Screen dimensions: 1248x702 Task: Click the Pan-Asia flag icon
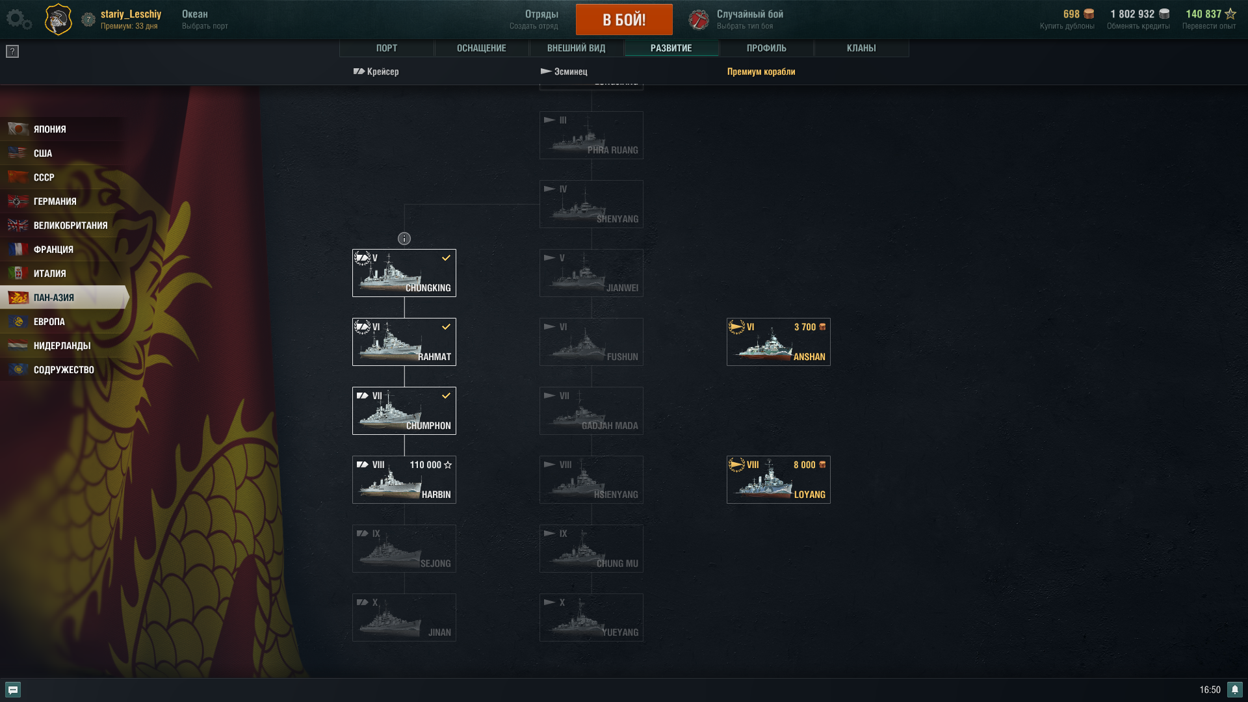(x=18, y=298)
